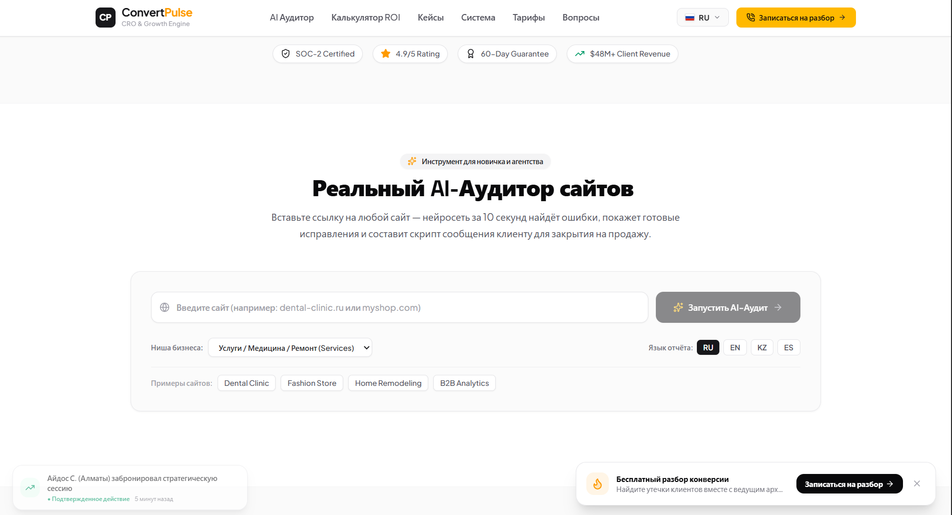Expand the business niche dropdown
This screenshot has width=952, height=515.
tap(290, 348)
